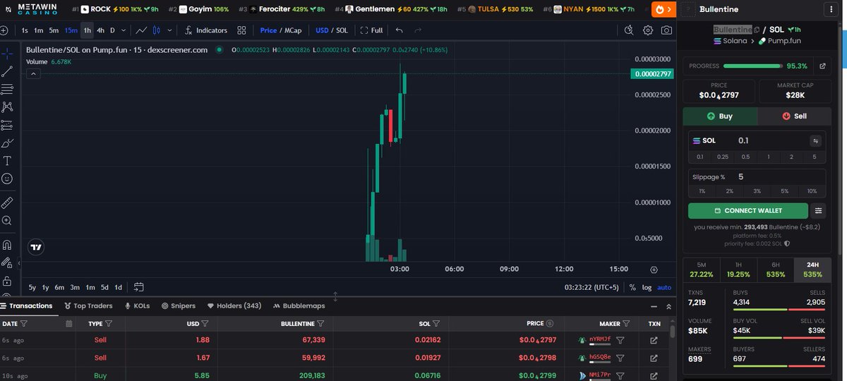Open chart settings gear

(x=648, y=30)
